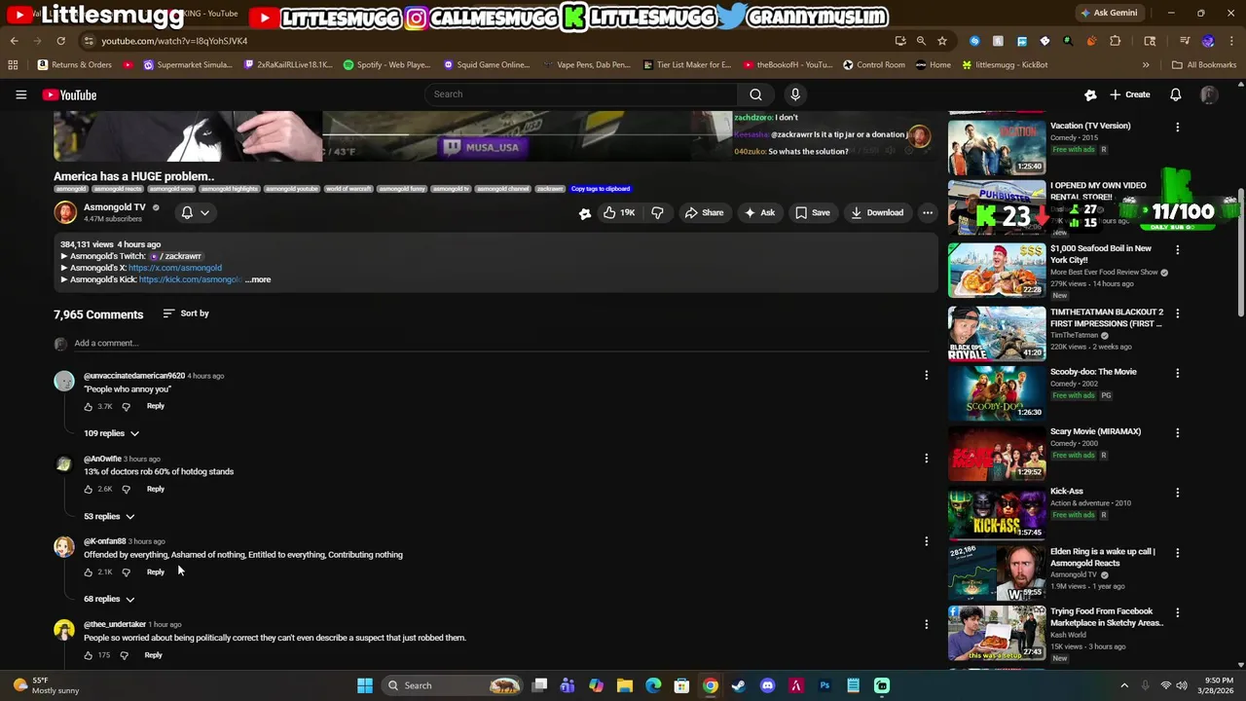Open options menu for @unvaccinatedamerican9620 comment
This screenshot has width=1246, height=701.
[926, 375]
